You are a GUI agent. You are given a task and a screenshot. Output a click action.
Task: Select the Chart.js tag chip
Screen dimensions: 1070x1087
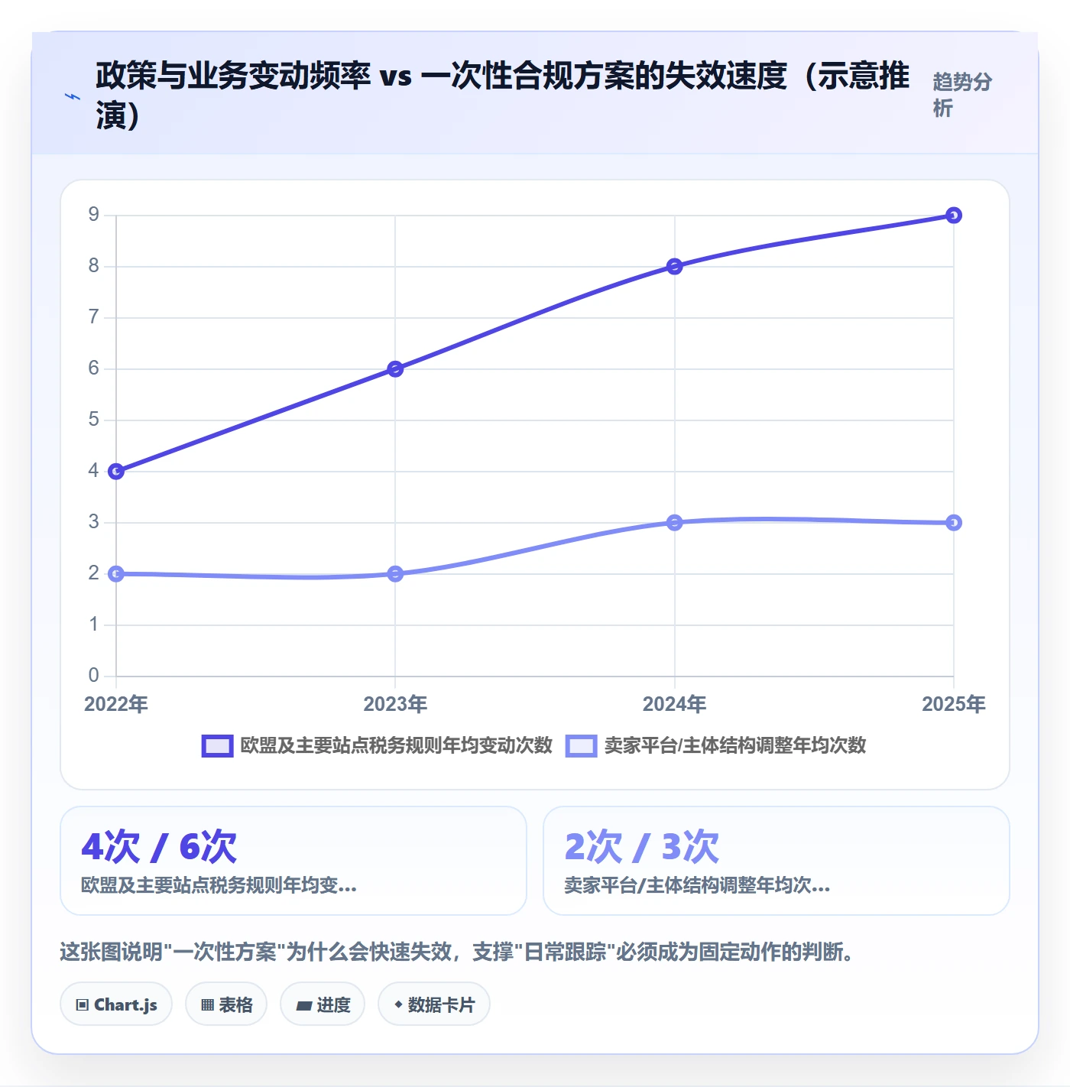coord(116,1004)
